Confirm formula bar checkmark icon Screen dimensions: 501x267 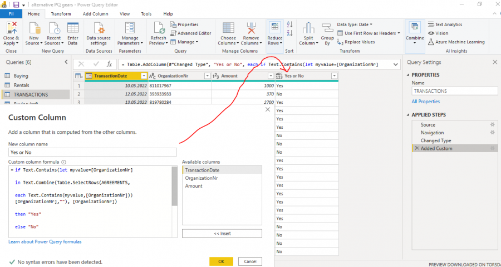(x=96, y=64)
